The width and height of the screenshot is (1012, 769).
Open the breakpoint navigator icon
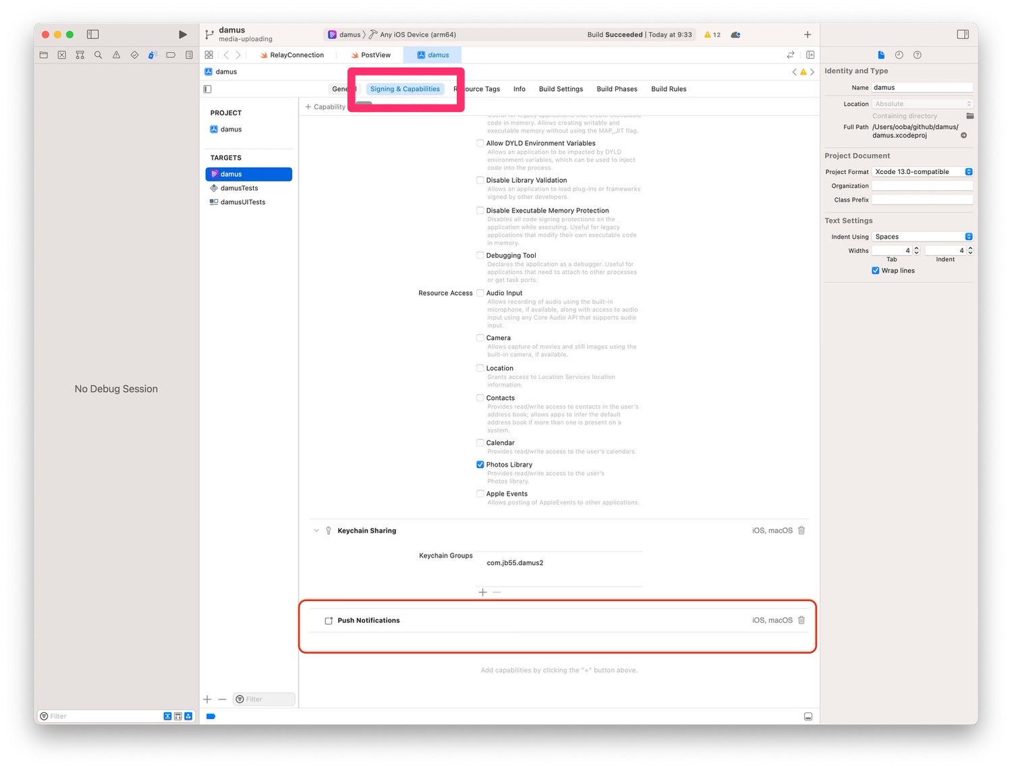click(171, 55)
